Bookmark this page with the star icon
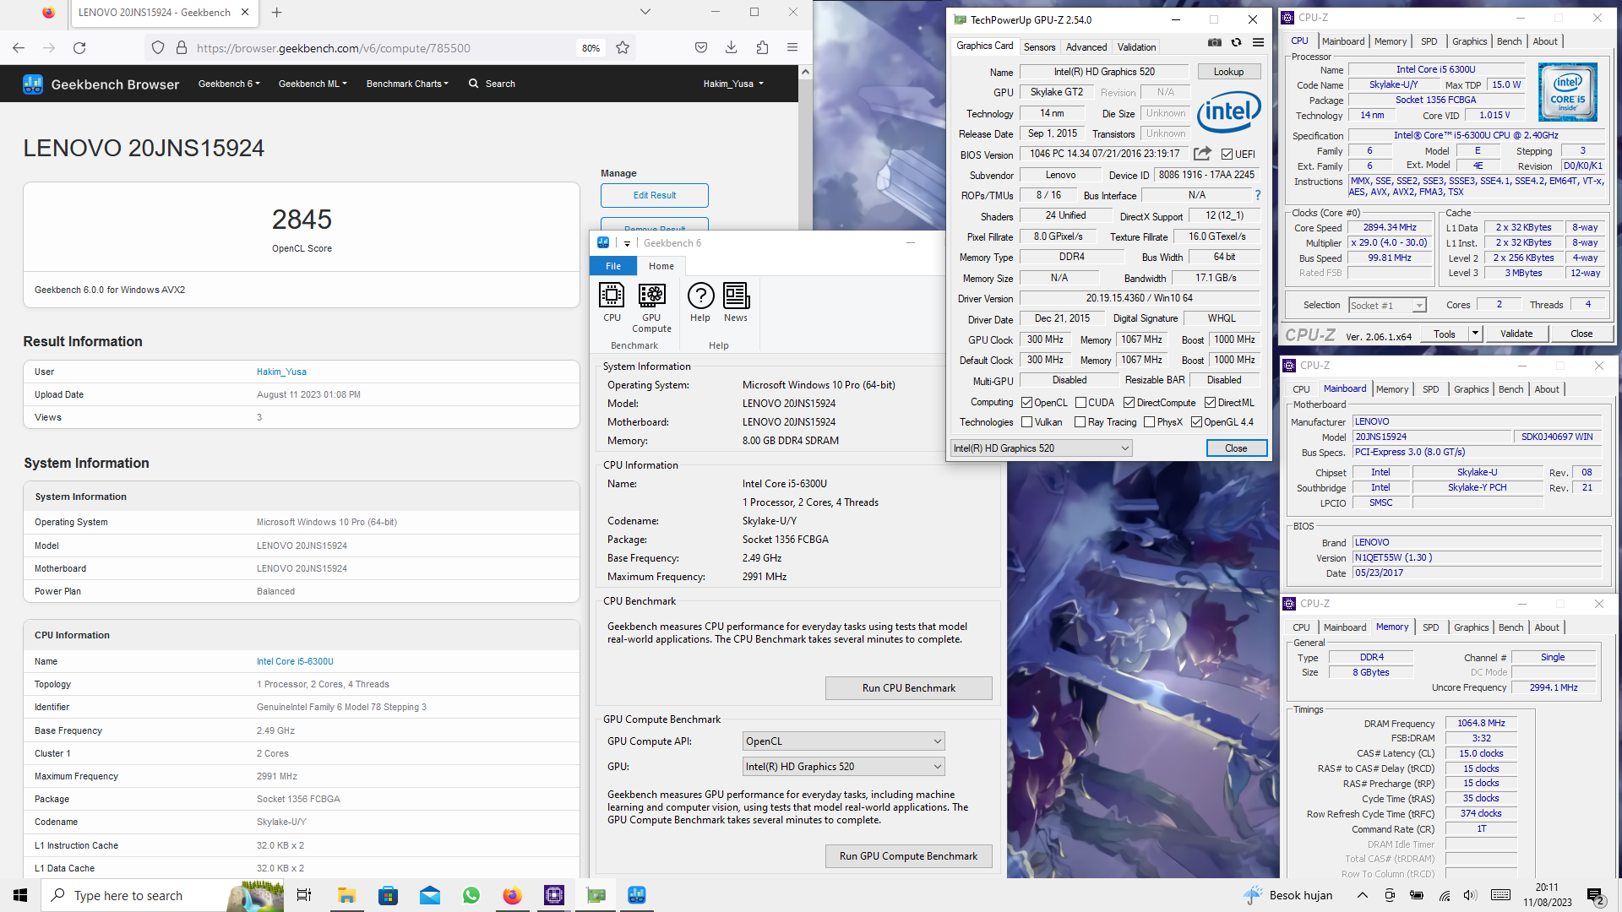This screenshot has height=912, width=1622. [x=623, y=48]
